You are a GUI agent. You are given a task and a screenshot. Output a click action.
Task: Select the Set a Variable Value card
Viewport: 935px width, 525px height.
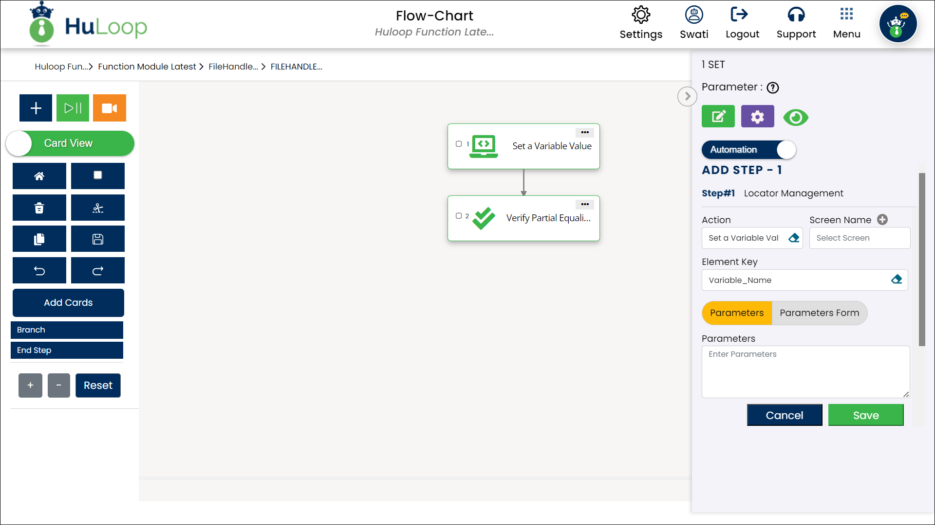(x=524, y=146)
